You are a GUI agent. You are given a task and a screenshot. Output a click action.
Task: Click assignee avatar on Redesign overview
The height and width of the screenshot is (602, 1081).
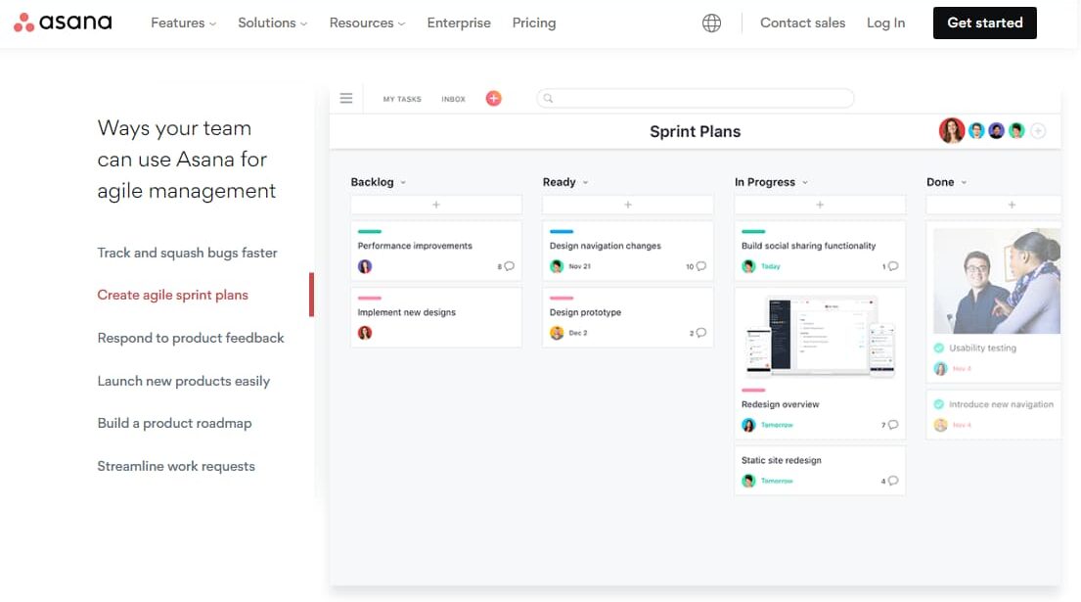[748, 425]
